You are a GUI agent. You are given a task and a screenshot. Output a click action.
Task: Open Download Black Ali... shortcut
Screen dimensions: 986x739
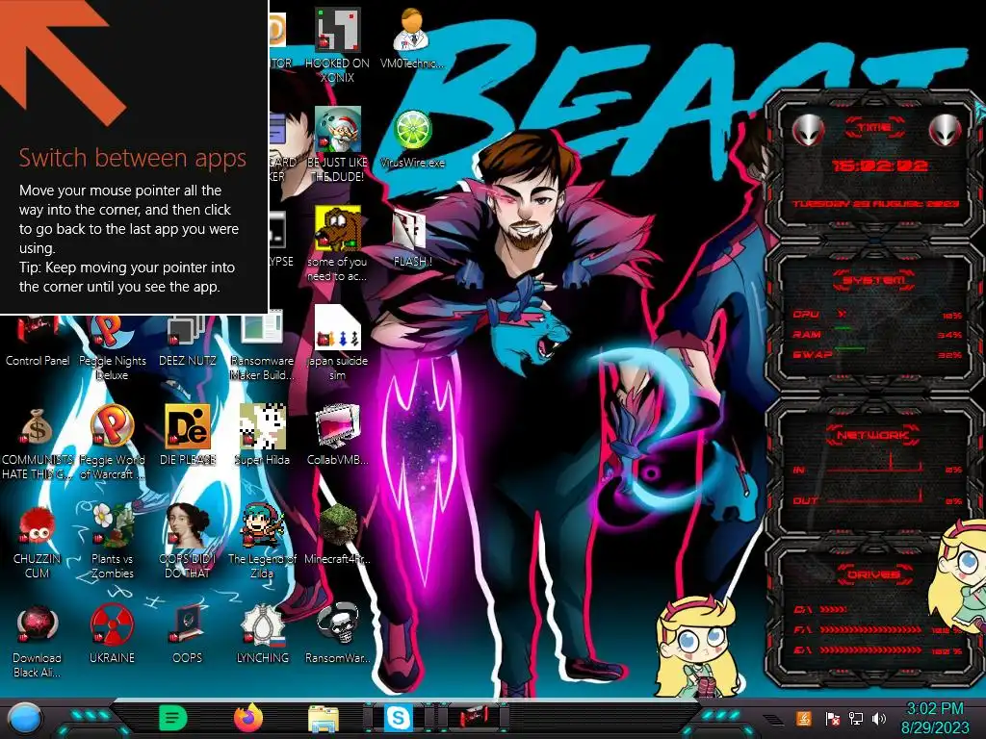tap(38, 641)
